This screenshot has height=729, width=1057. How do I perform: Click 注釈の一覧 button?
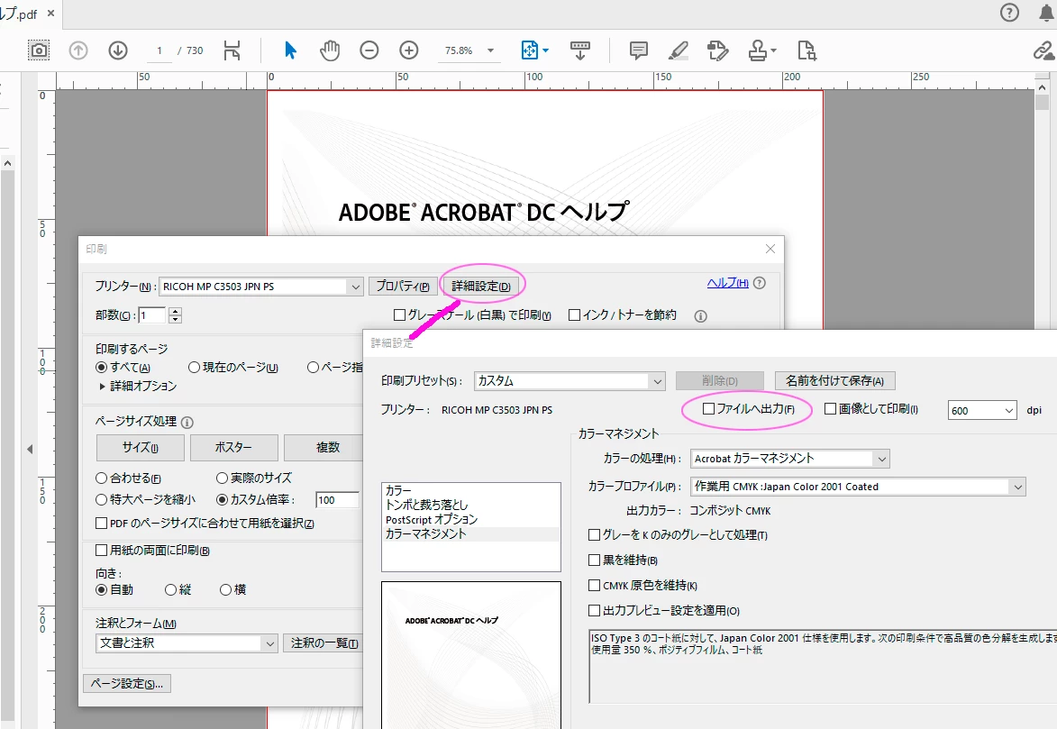(324, 644)
